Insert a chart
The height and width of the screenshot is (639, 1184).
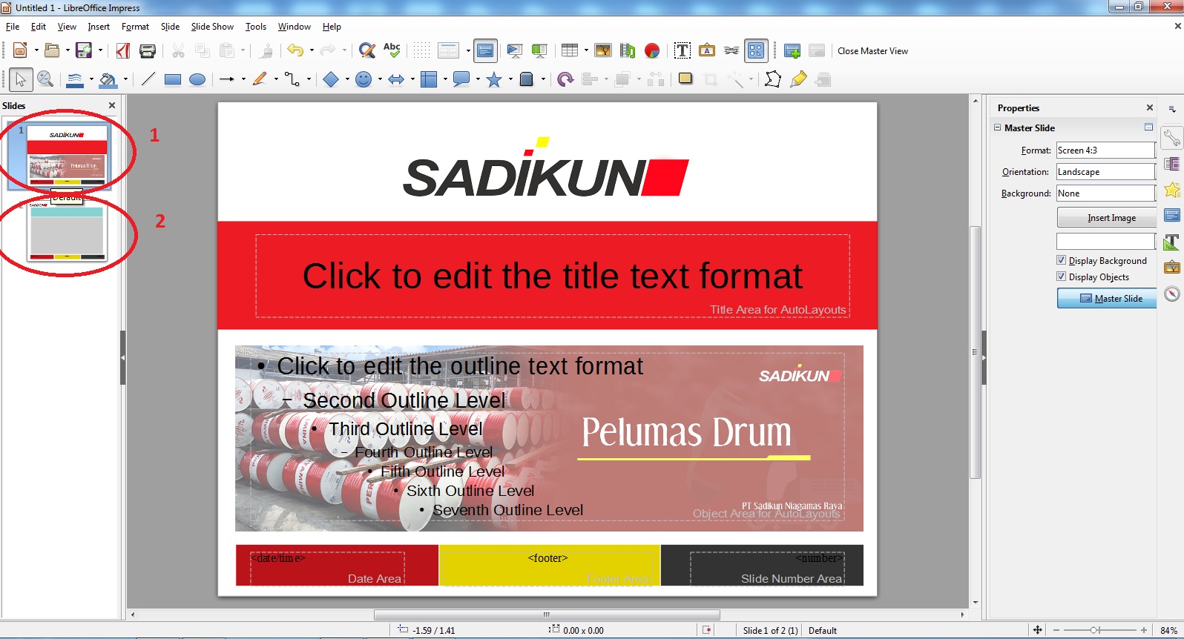point(652,50)
